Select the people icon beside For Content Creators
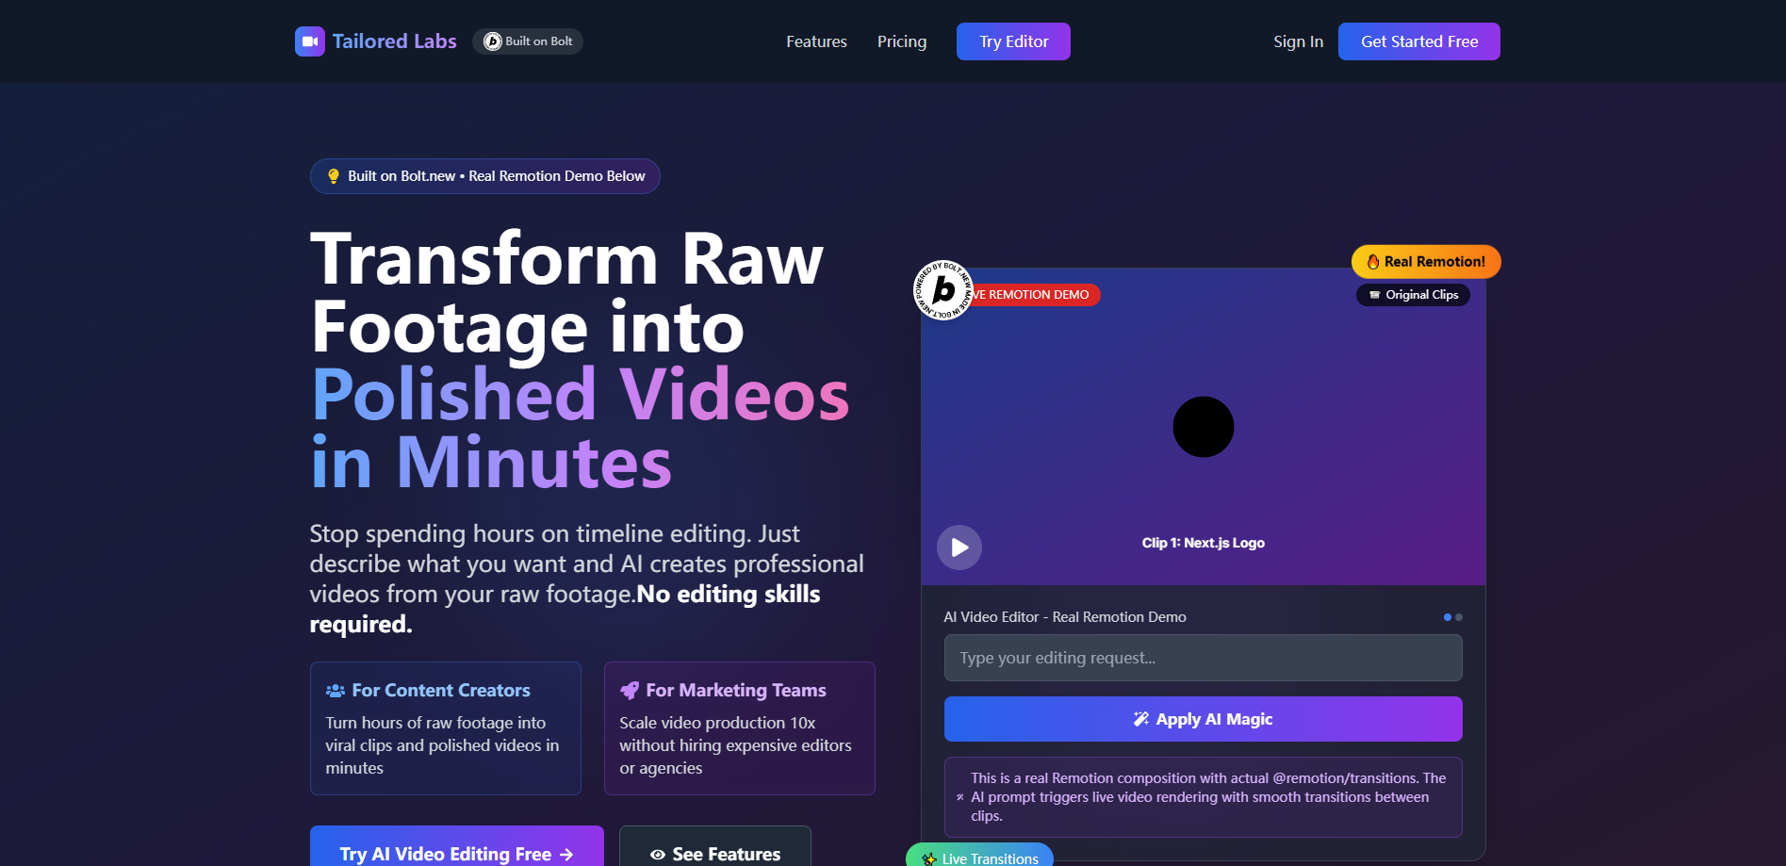1786x866 pixels. coord(335,690)
